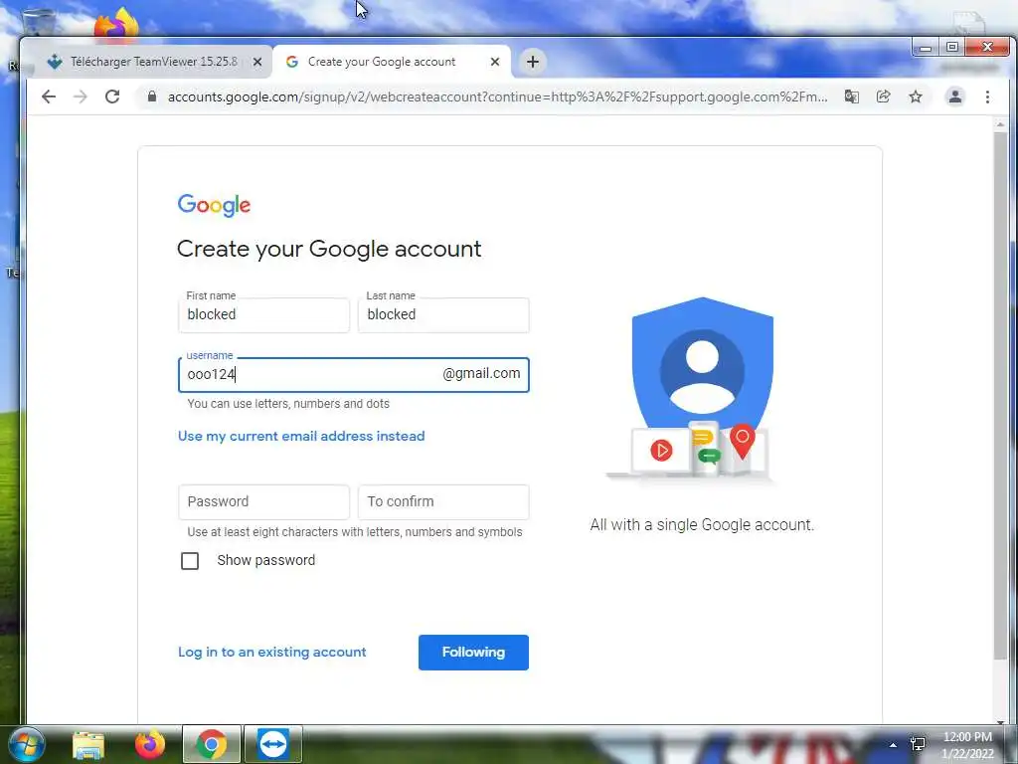Launch Firefox from the taskbar
This screenshot has height=764, width=1018.
point(150,744)
